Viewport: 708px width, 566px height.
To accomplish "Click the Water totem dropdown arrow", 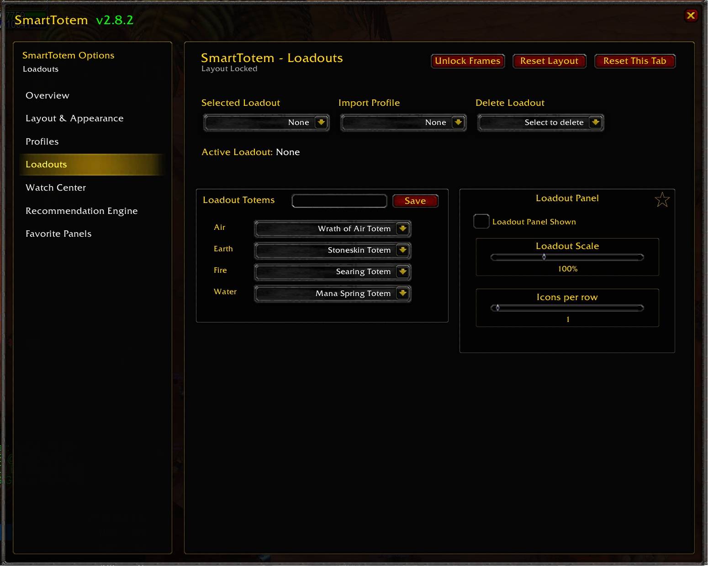I will [402, 293].
